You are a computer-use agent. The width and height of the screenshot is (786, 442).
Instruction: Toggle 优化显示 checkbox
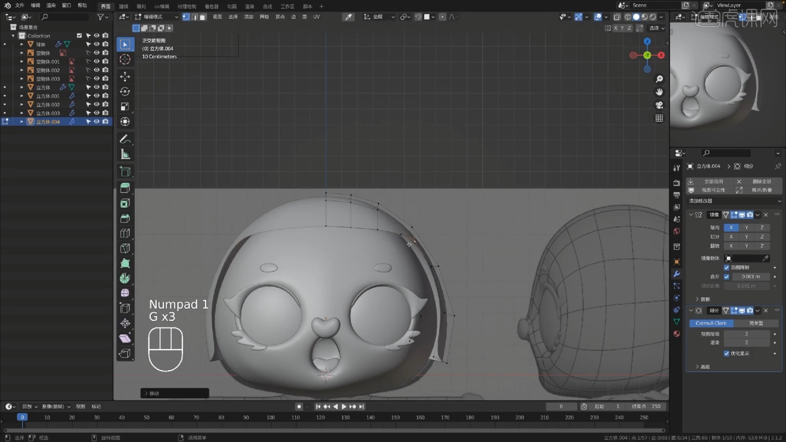[x=727, y=354]
